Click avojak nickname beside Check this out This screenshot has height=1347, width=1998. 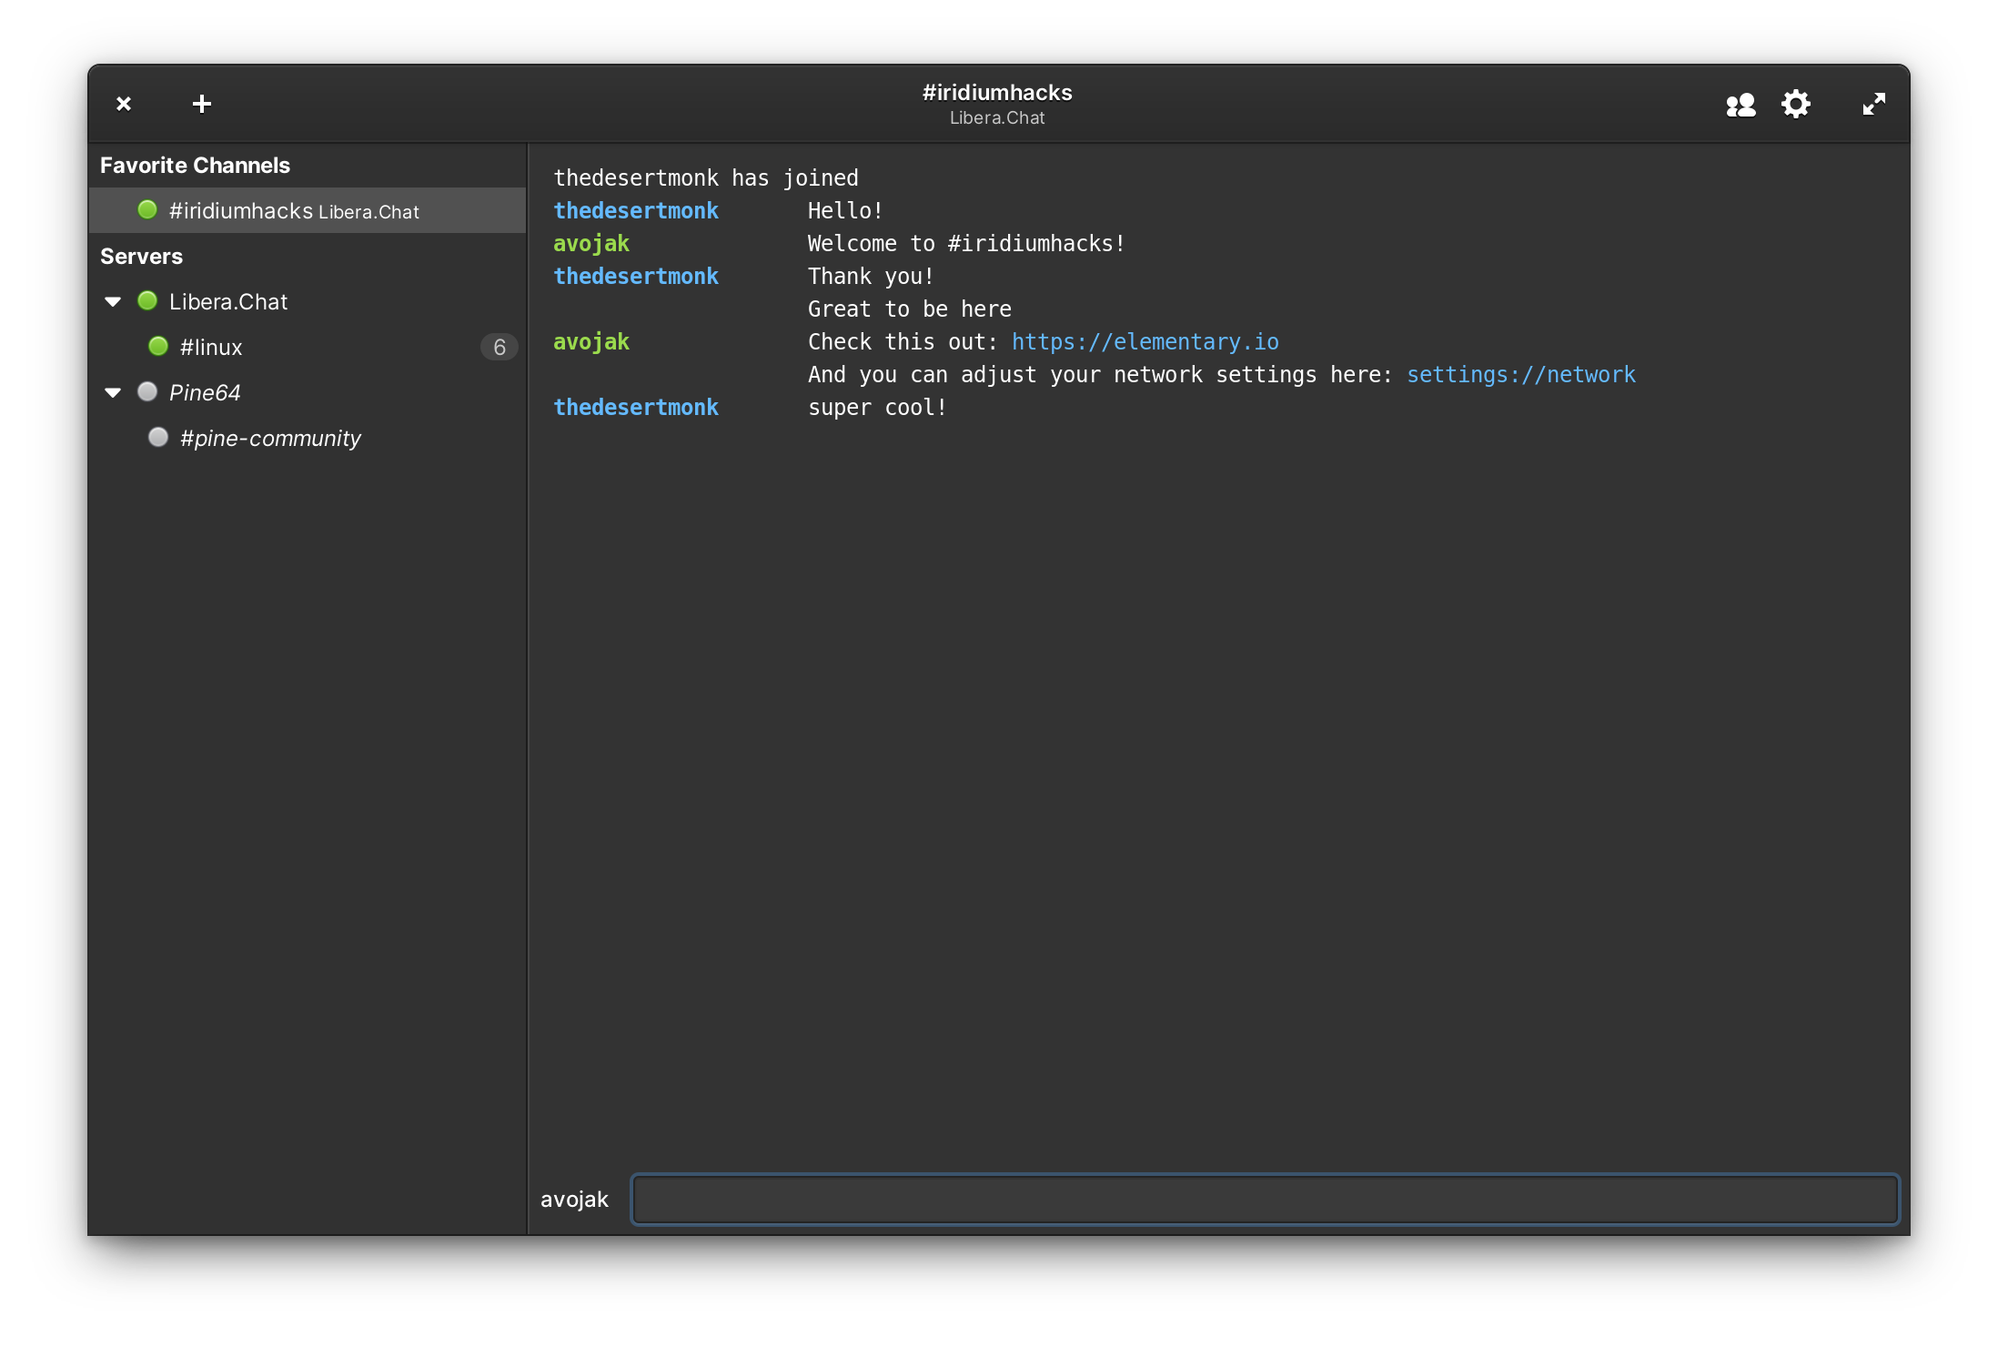point(591,341)
